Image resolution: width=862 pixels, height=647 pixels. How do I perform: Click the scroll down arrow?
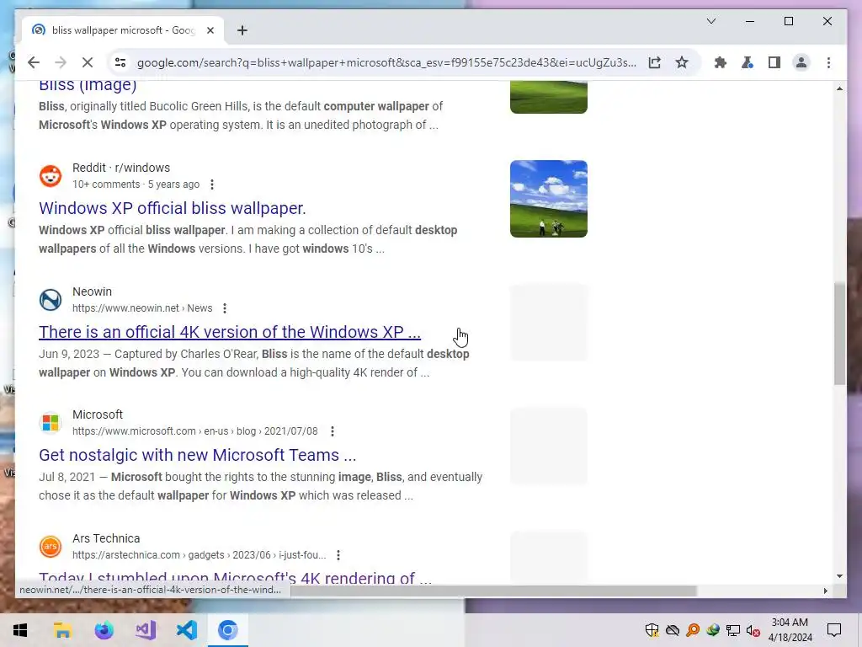point(839,576)
